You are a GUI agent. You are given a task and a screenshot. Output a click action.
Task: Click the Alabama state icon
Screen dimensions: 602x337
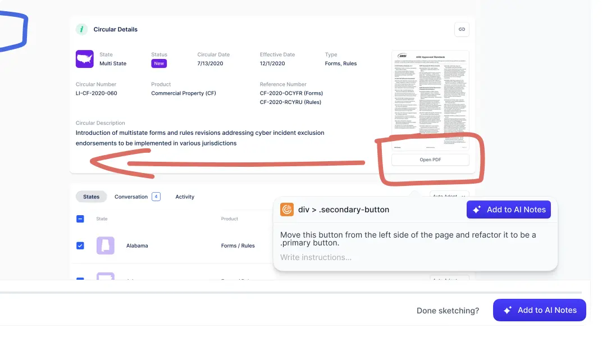pyautogui.click(x=105, y=245)
